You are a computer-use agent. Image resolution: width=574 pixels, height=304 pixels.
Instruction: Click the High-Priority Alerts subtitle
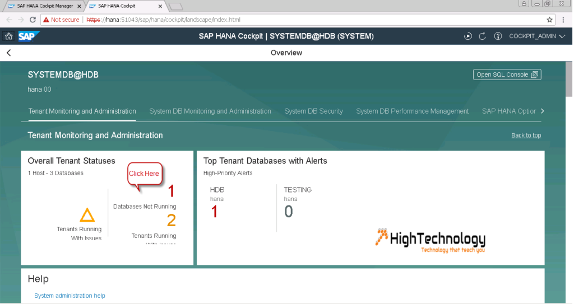pos(228,173)
